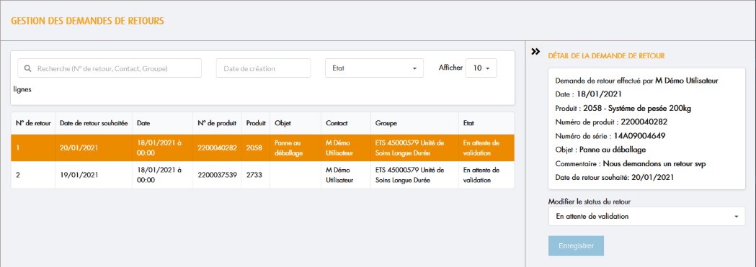
Task: Select return row with date 20/01/2021
Action: (263, 148)
